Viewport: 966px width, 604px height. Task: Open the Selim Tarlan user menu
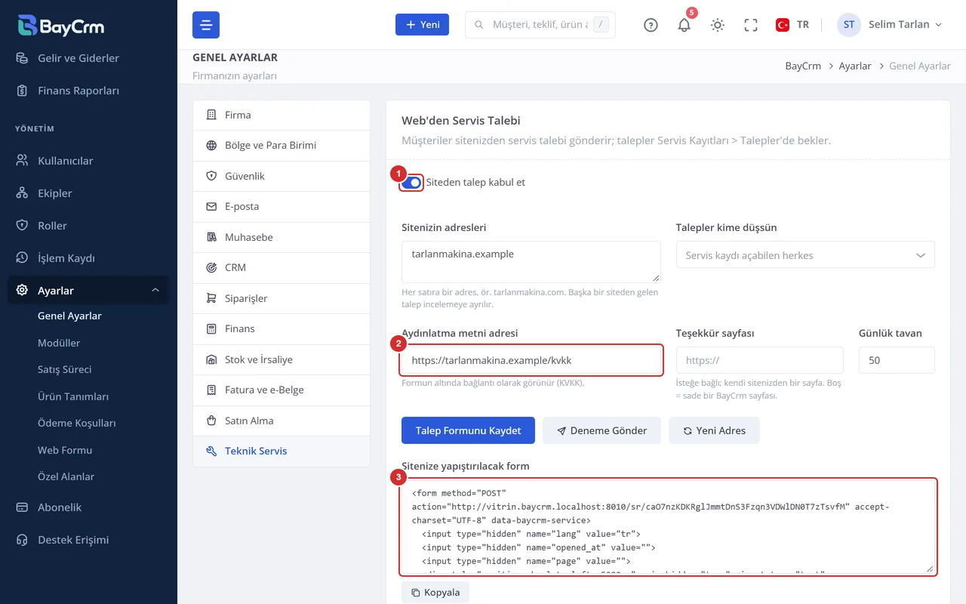[x=891, y=25]
